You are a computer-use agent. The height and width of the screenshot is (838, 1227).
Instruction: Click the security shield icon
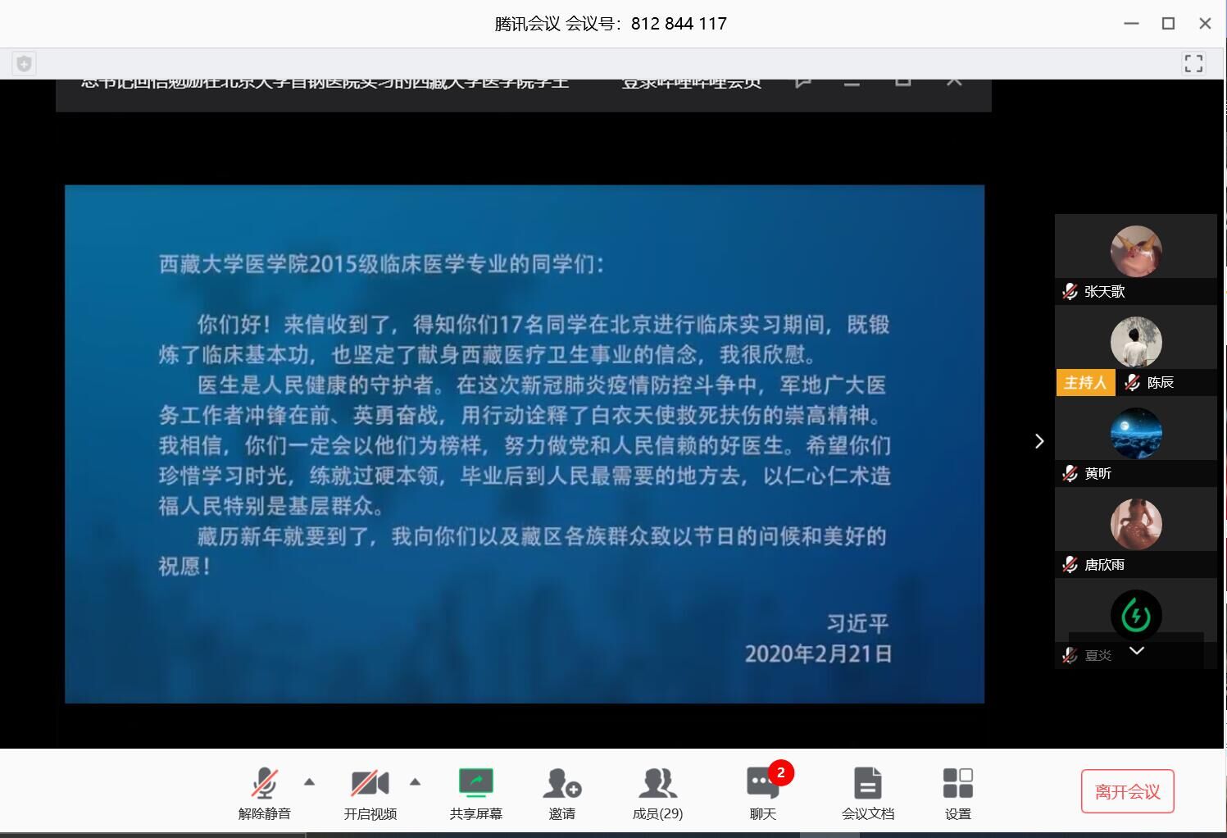coord(24,63)
